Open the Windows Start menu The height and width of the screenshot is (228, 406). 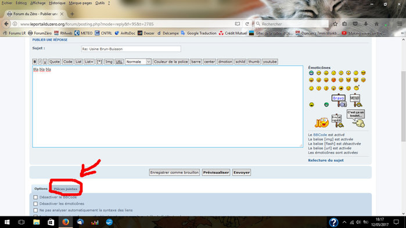pyautogui.click(x=7, y=222)
